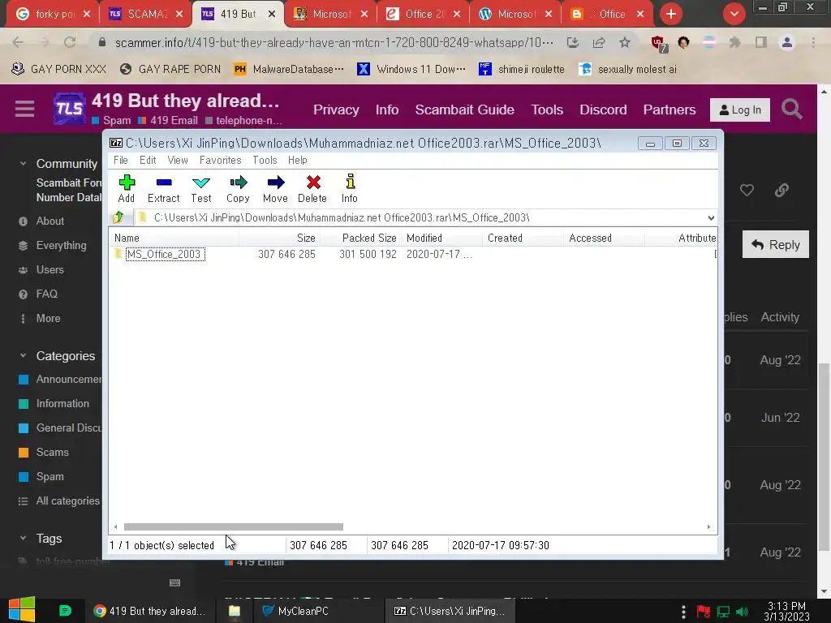Viewport: 831px width, 623px height.
Task: Collapse the Community sidebar section
Action: click(23, 164)
